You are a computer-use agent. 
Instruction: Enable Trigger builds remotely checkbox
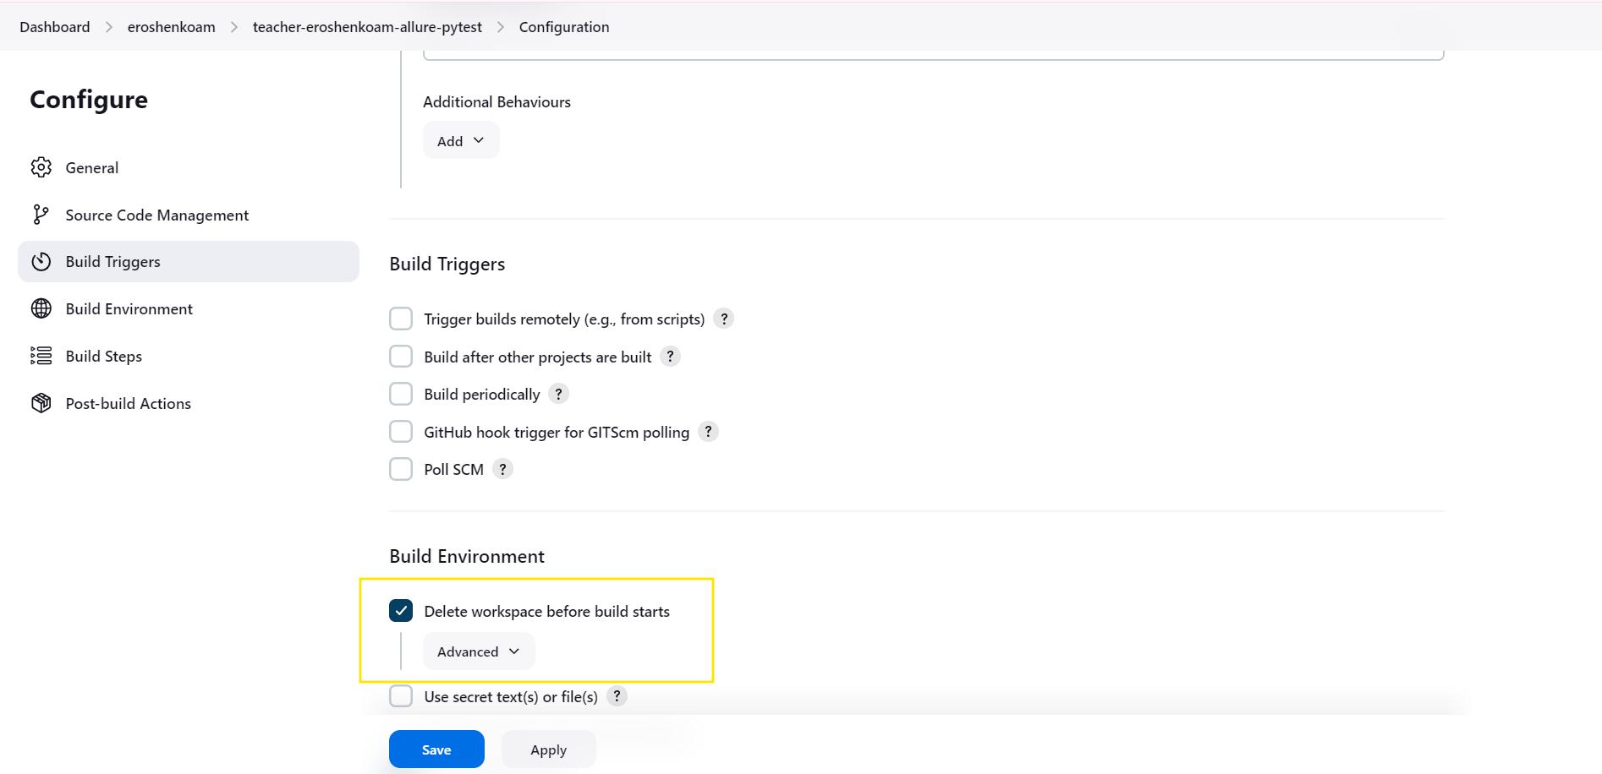[401, 319]
